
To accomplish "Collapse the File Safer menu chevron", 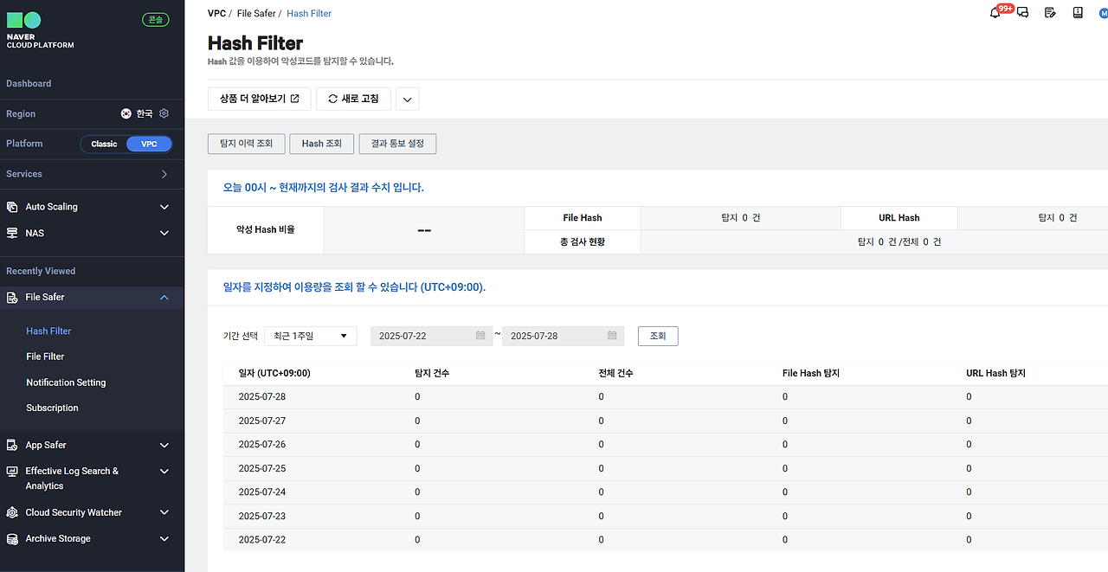I will (164, 297).
